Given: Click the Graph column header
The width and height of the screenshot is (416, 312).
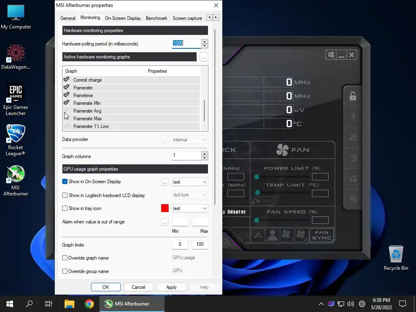Looking at the screenshot, I should coord(104,71).
